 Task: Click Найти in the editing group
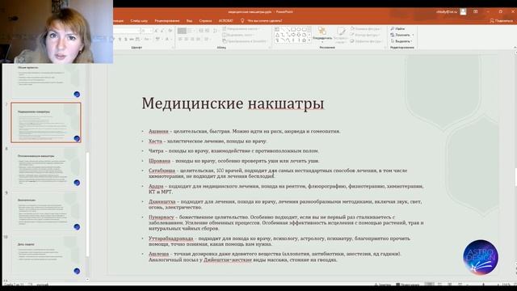coord(397,29)
